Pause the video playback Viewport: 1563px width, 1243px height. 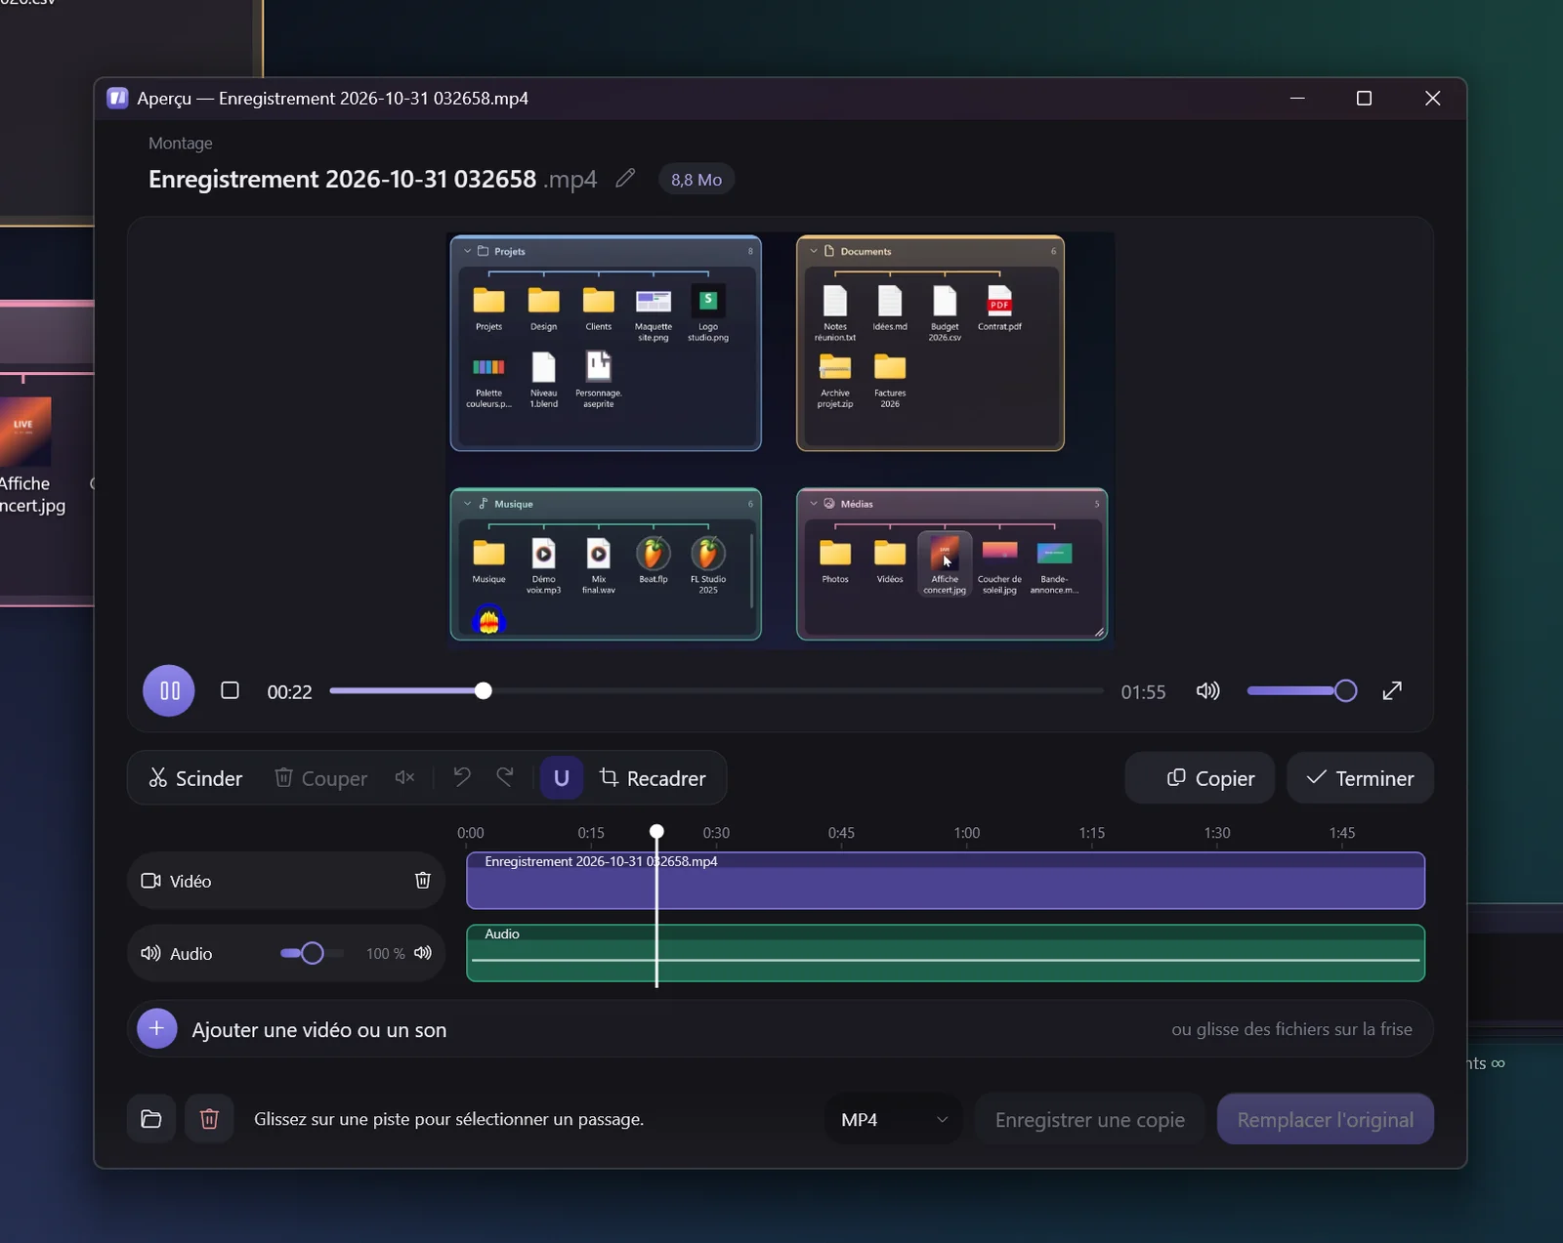tap(169, 690)
